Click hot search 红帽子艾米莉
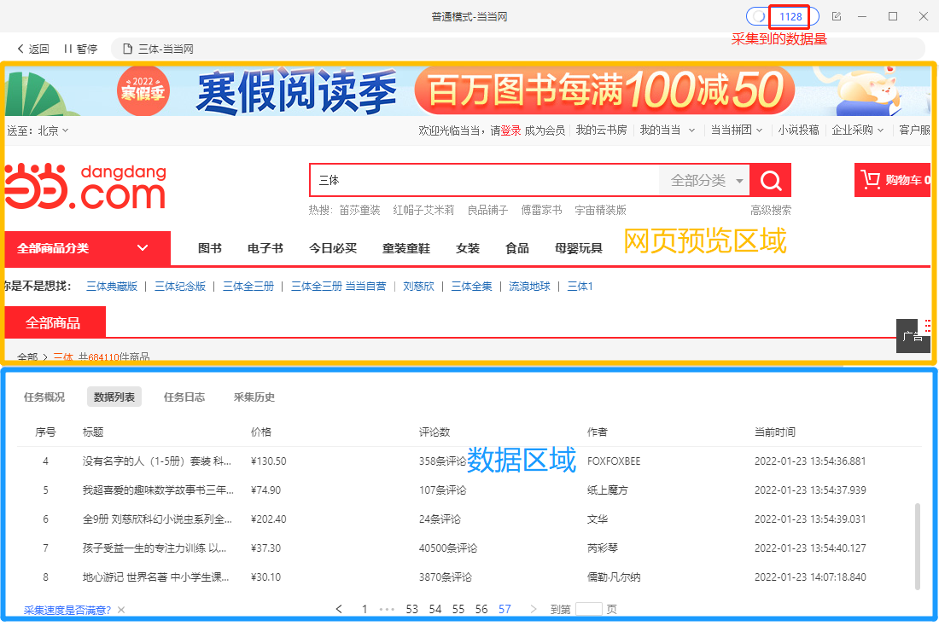 pos(423,210)
